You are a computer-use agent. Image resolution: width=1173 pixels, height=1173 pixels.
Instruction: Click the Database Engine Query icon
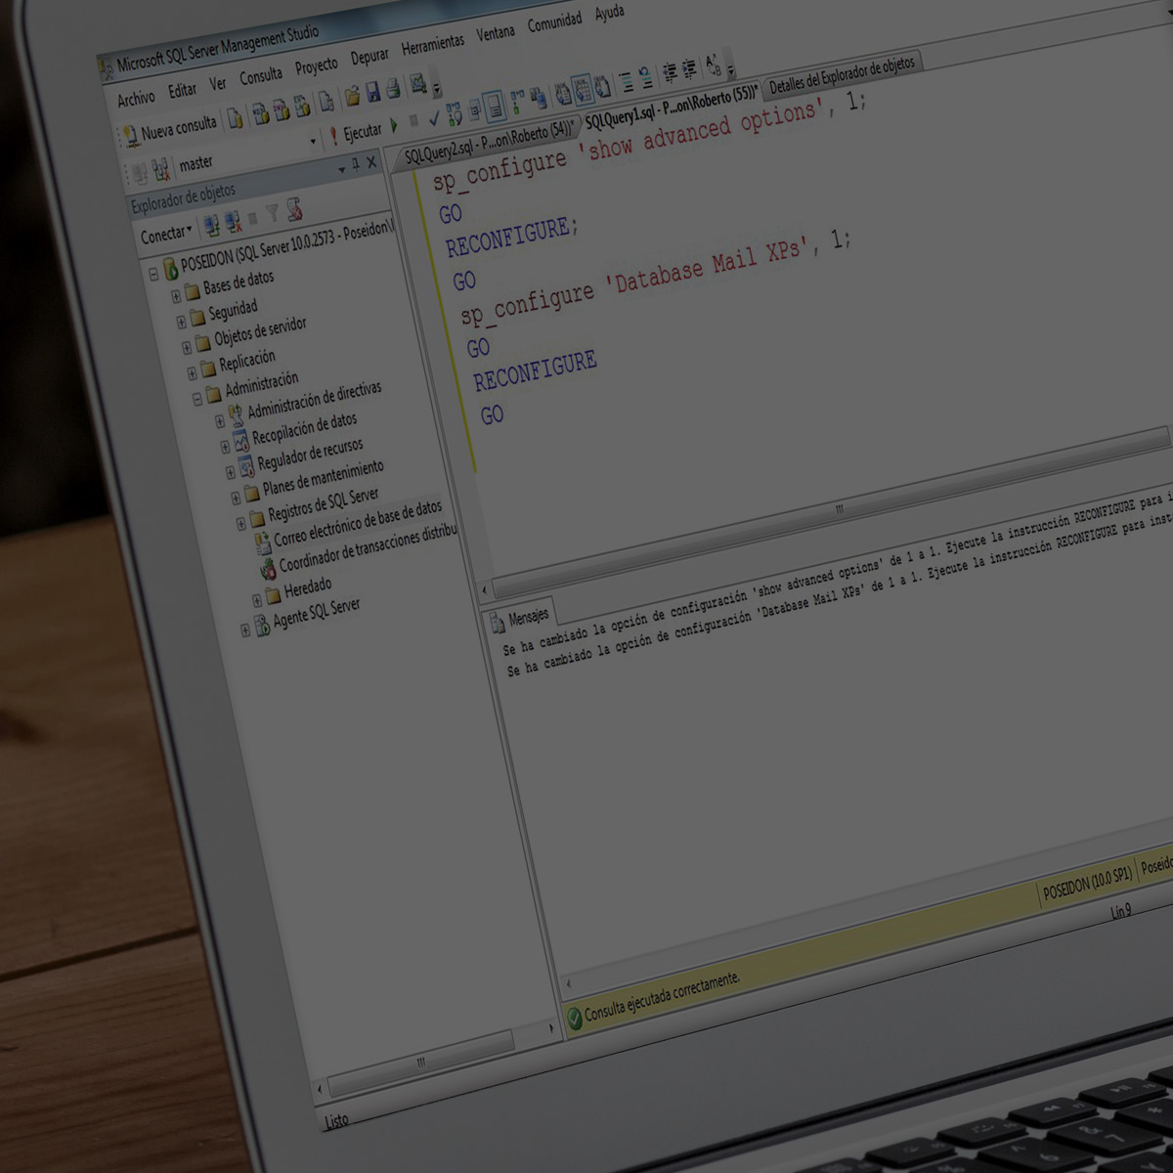pyautogui.click(x=260, y=113)
